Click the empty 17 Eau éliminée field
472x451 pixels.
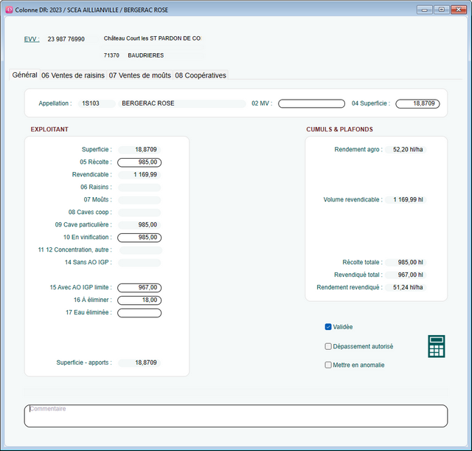pos(139,313)
